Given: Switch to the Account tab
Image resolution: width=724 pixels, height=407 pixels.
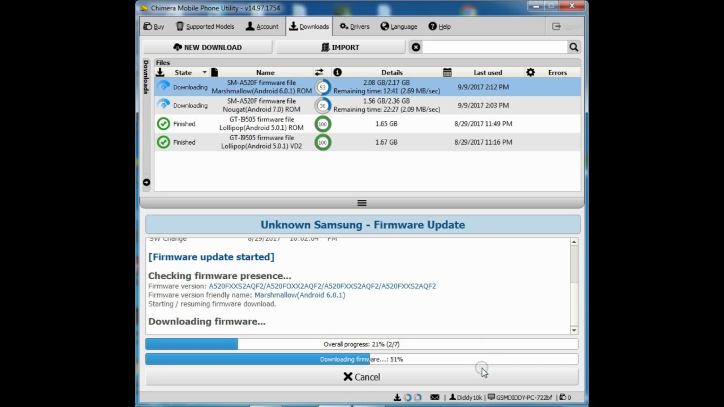Looking at the screenshot, I should tap(262, 27).
